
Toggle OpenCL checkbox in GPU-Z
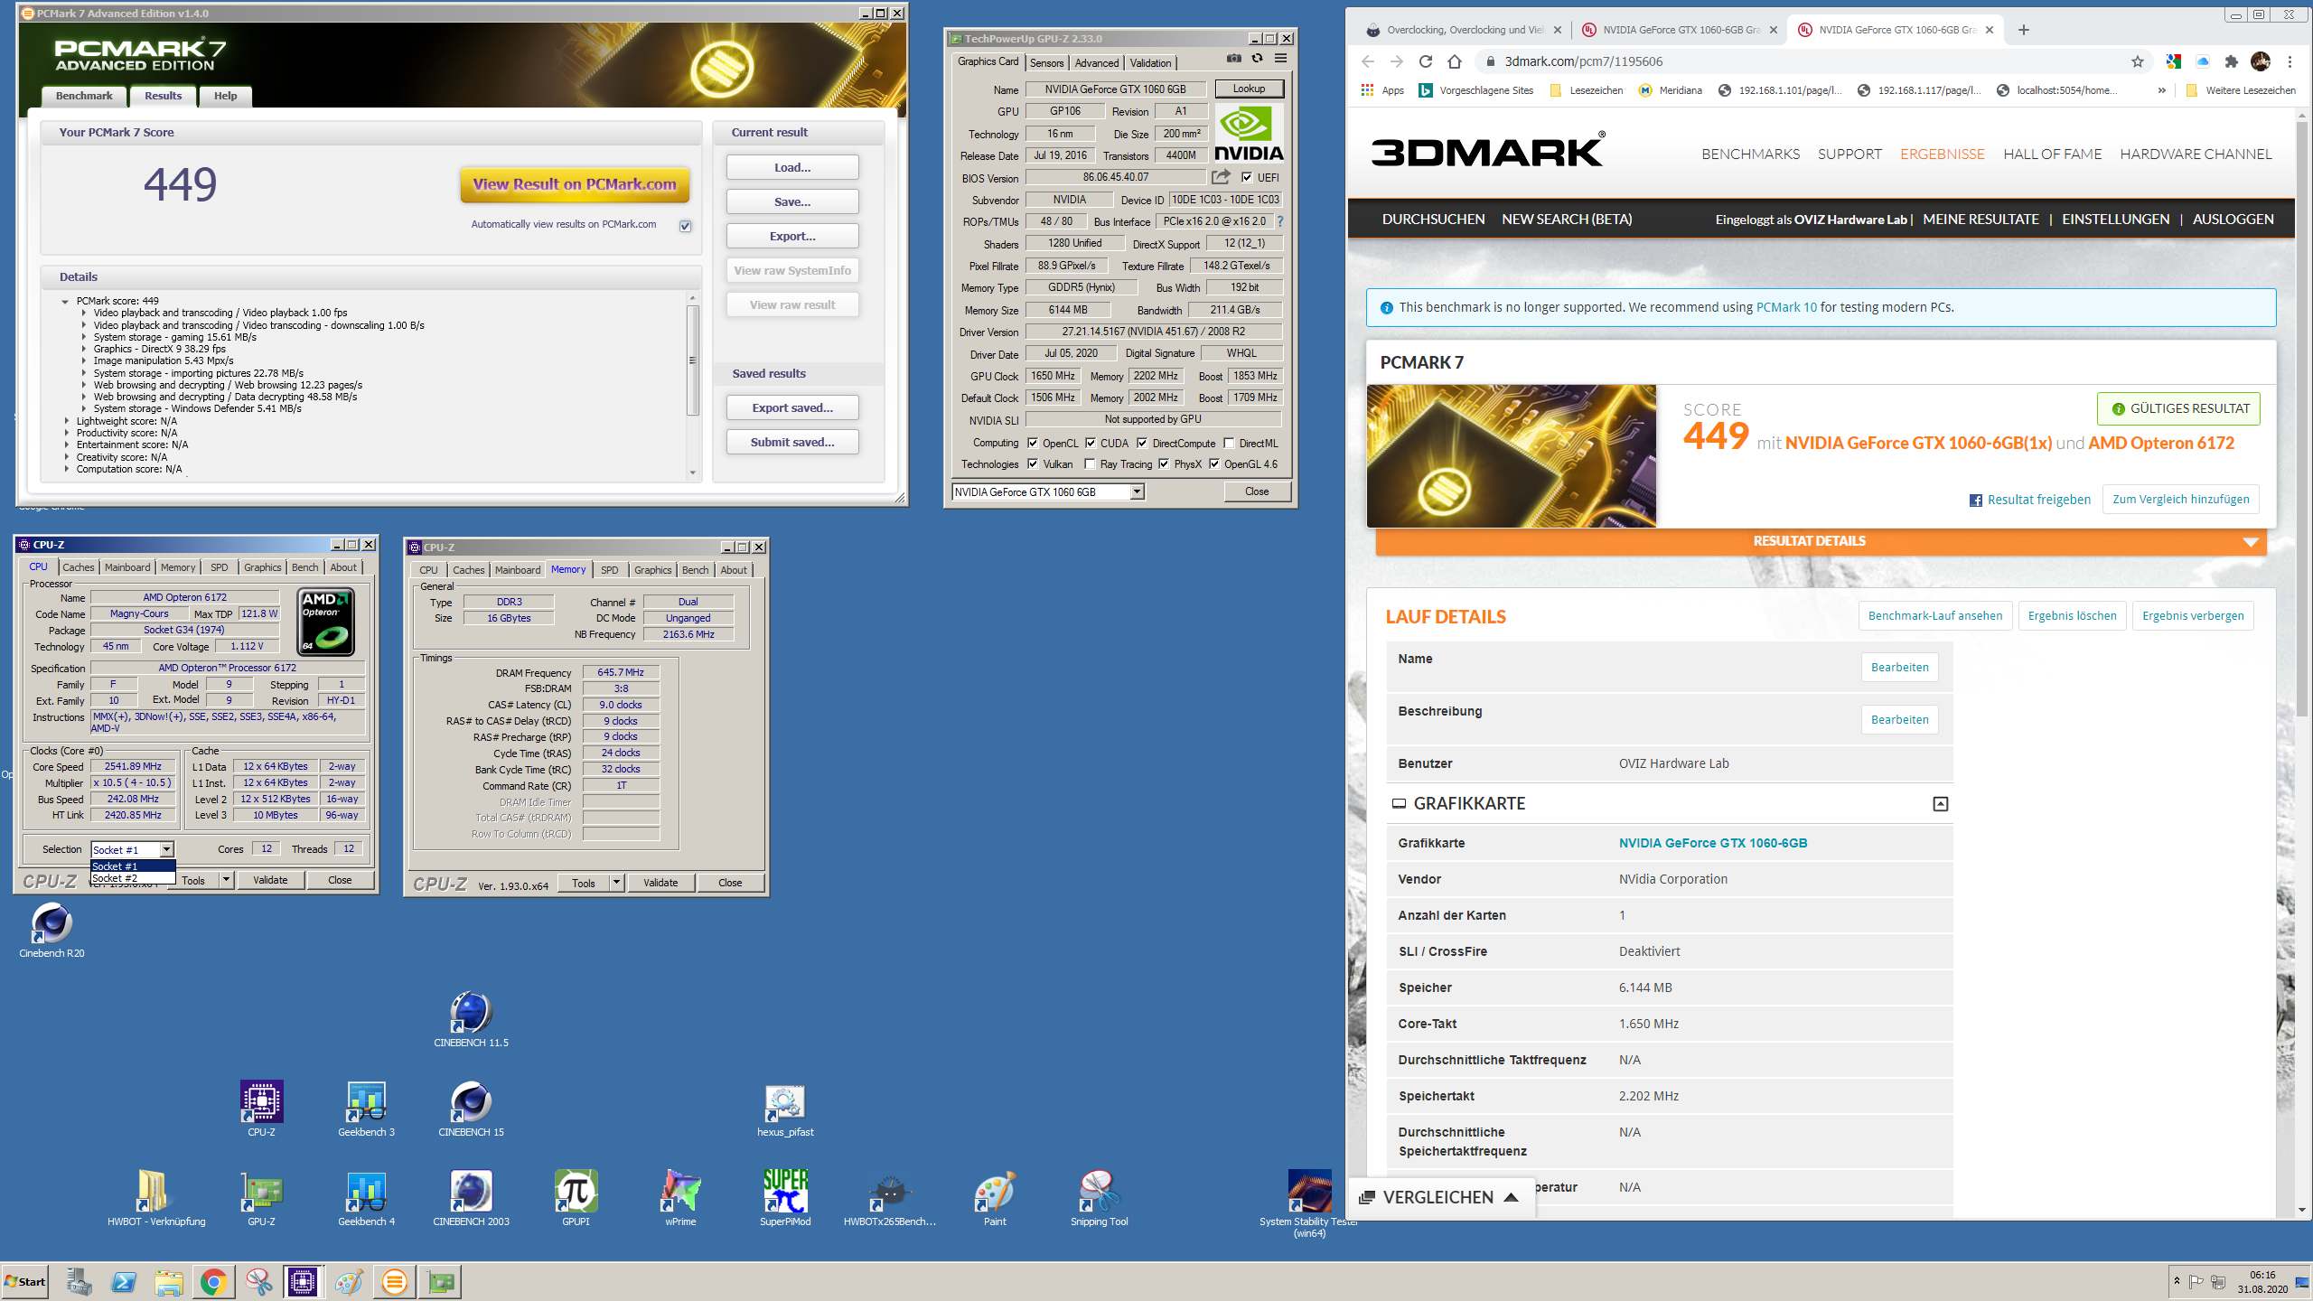pos(1033,443)
